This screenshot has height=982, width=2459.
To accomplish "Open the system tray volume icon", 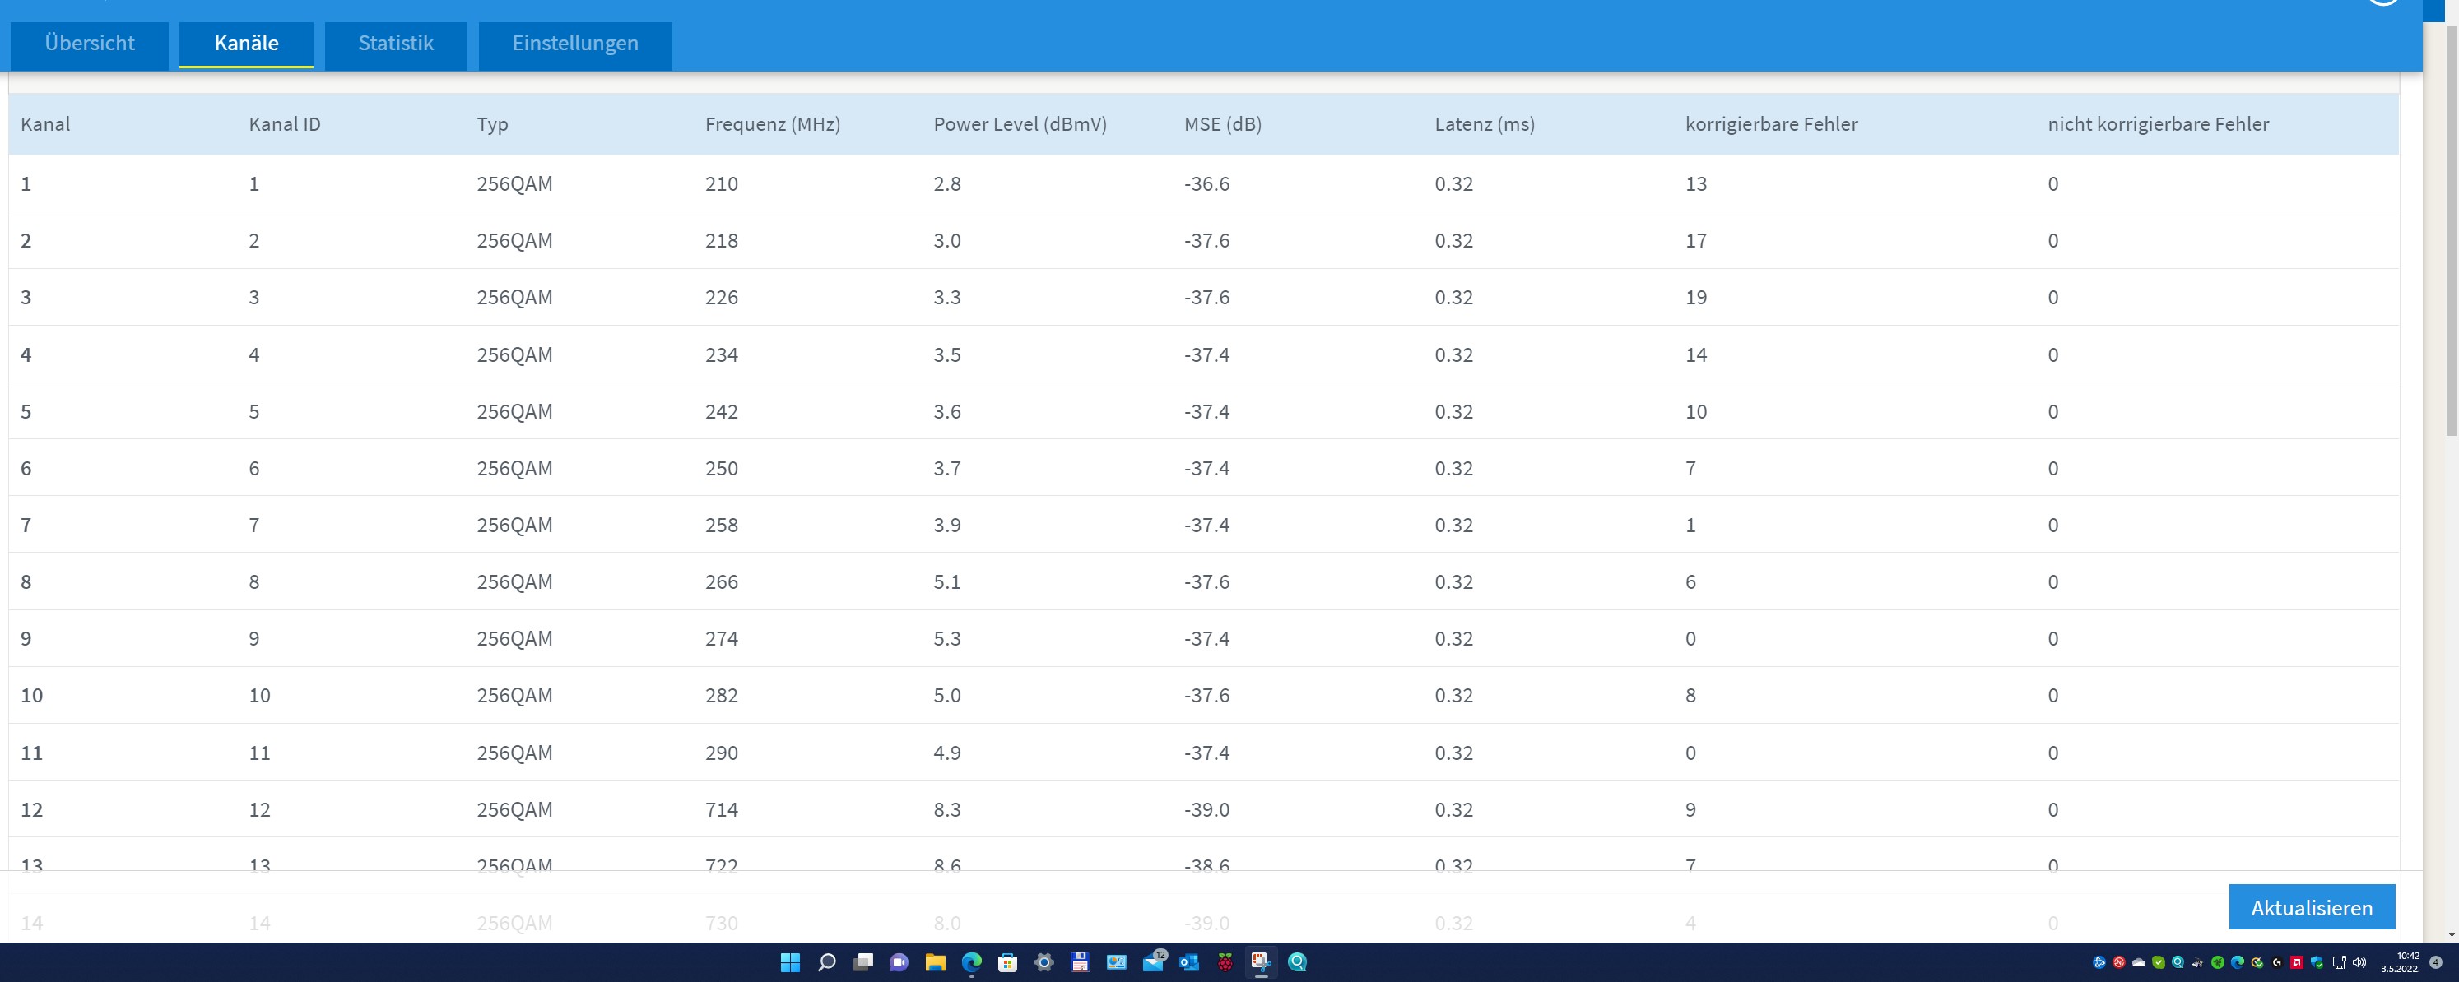I will pos(2359,962).
